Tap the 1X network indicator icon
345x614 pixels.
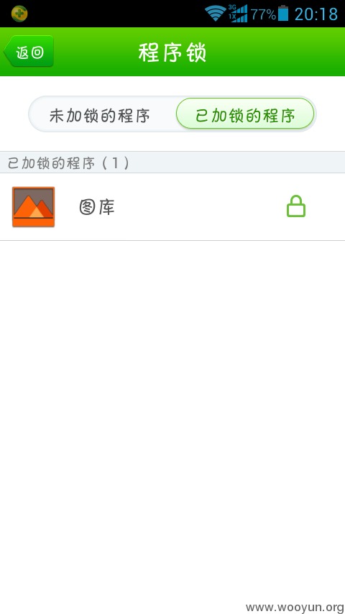click(233, 18)
